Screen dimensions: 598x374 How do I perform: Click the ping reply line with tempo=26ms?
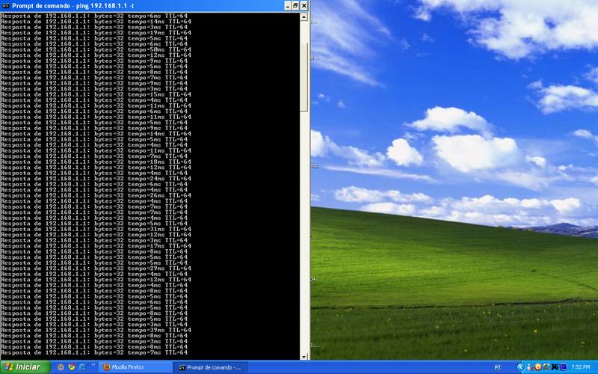pos(96,195)
